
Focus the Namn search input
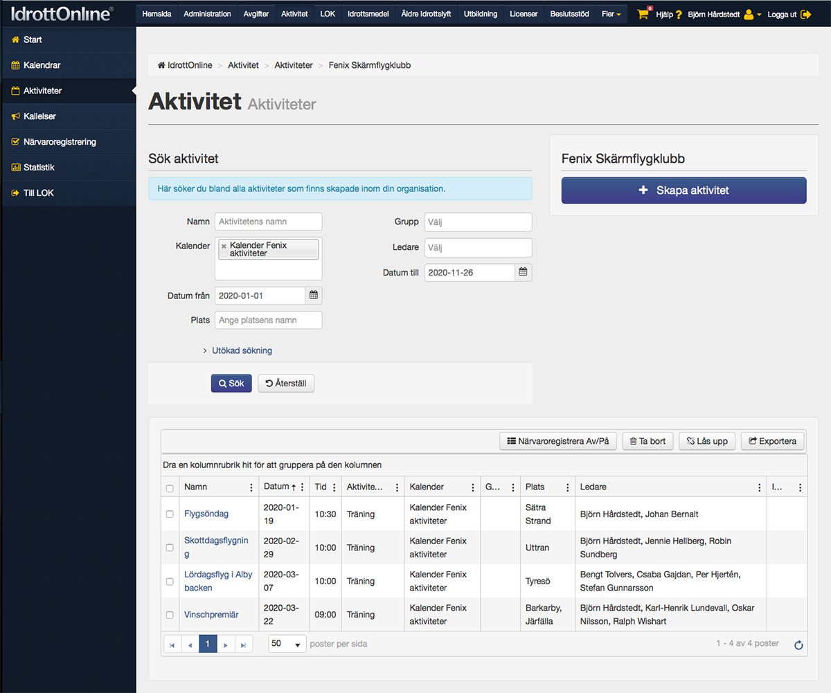pos(269,222)
